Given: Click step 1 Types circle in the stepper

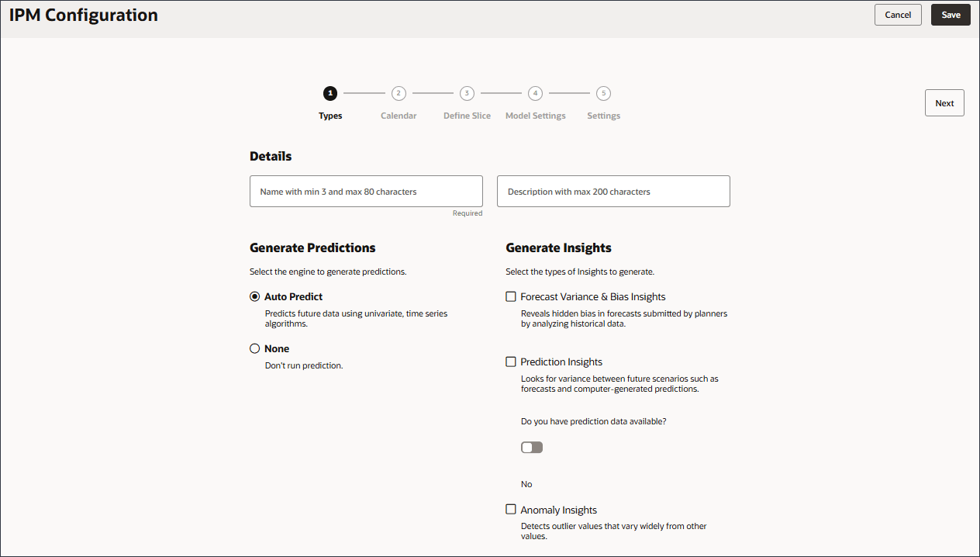Looking at the screenshot, I should pos(330,93).
